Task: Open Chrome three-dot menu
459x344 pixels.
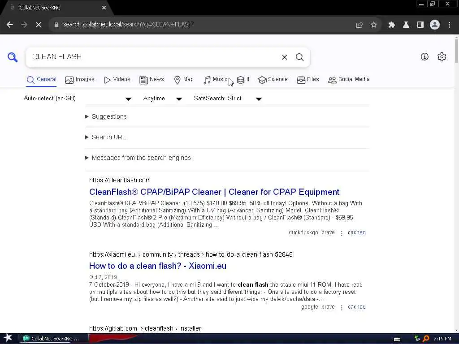Action: [x=449, y=25]
